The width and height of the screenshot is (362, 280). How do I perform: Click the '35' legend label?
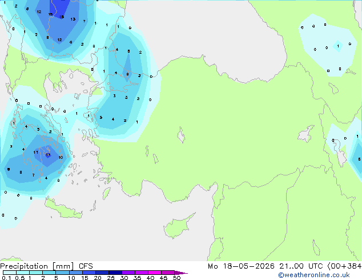click(x=137, y=278)
